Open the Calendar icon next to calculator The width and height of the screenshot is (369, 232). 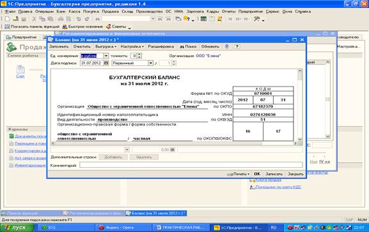coord(212,19)
